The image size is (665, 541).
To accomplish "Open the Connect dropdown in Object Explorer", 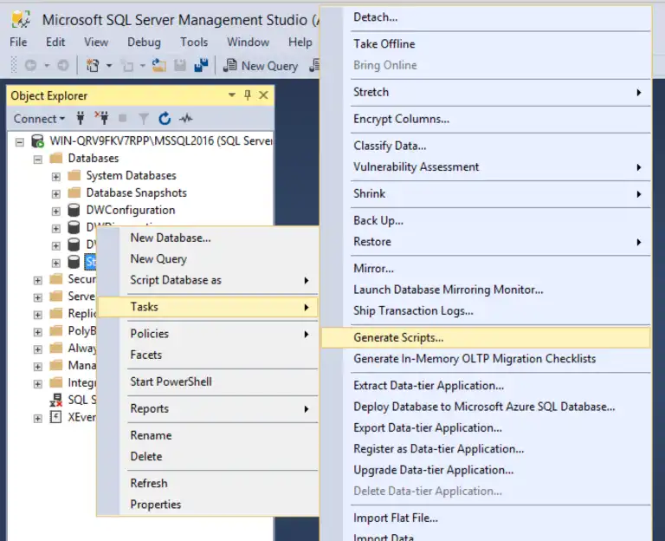I will [x=39, y=119].
